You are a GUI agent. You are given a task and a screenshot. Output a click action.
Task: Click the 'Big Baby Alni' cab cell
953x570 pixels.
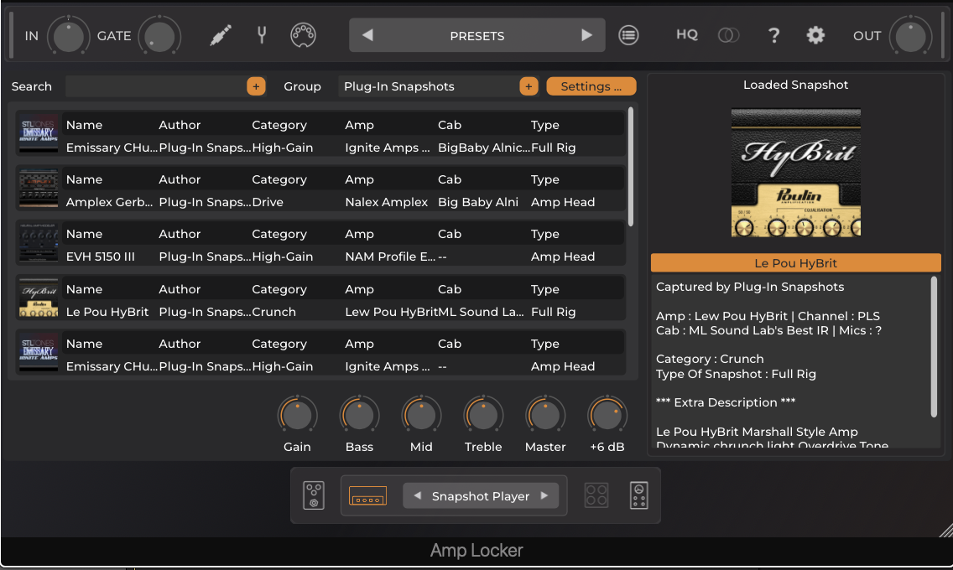click(x=478, y=202)
